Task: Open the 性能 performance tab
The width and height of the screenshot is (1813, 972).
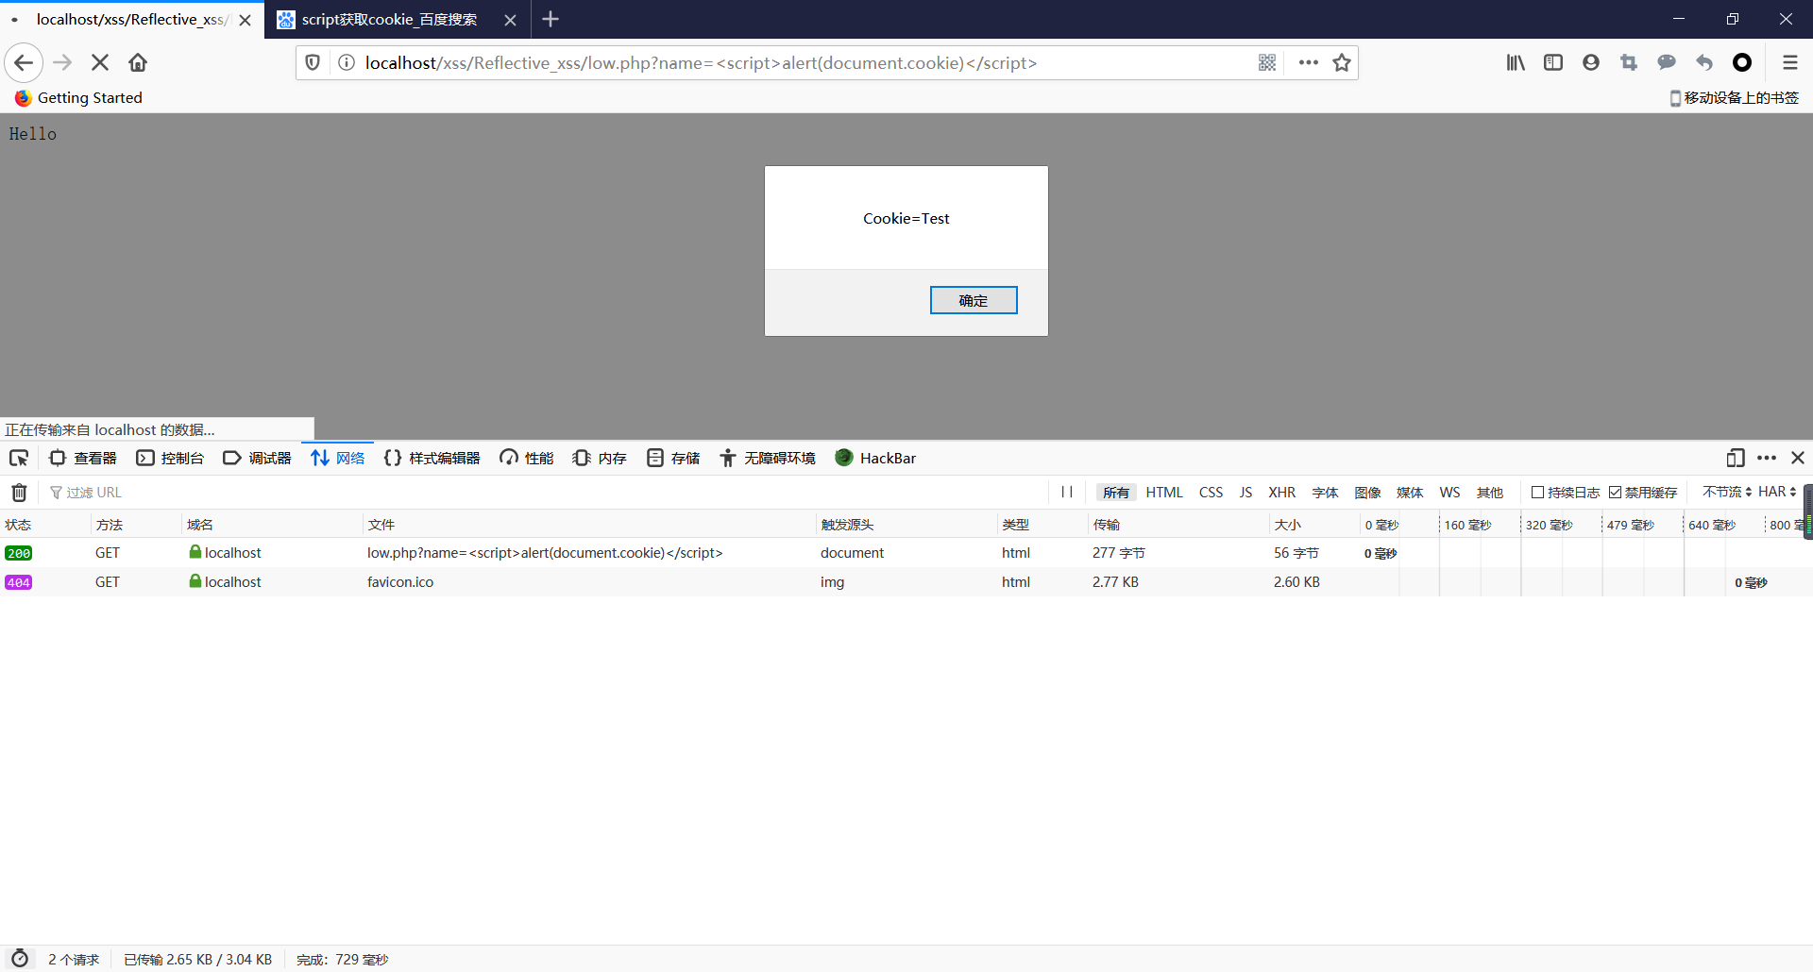Action: click(x=527, y=459)
